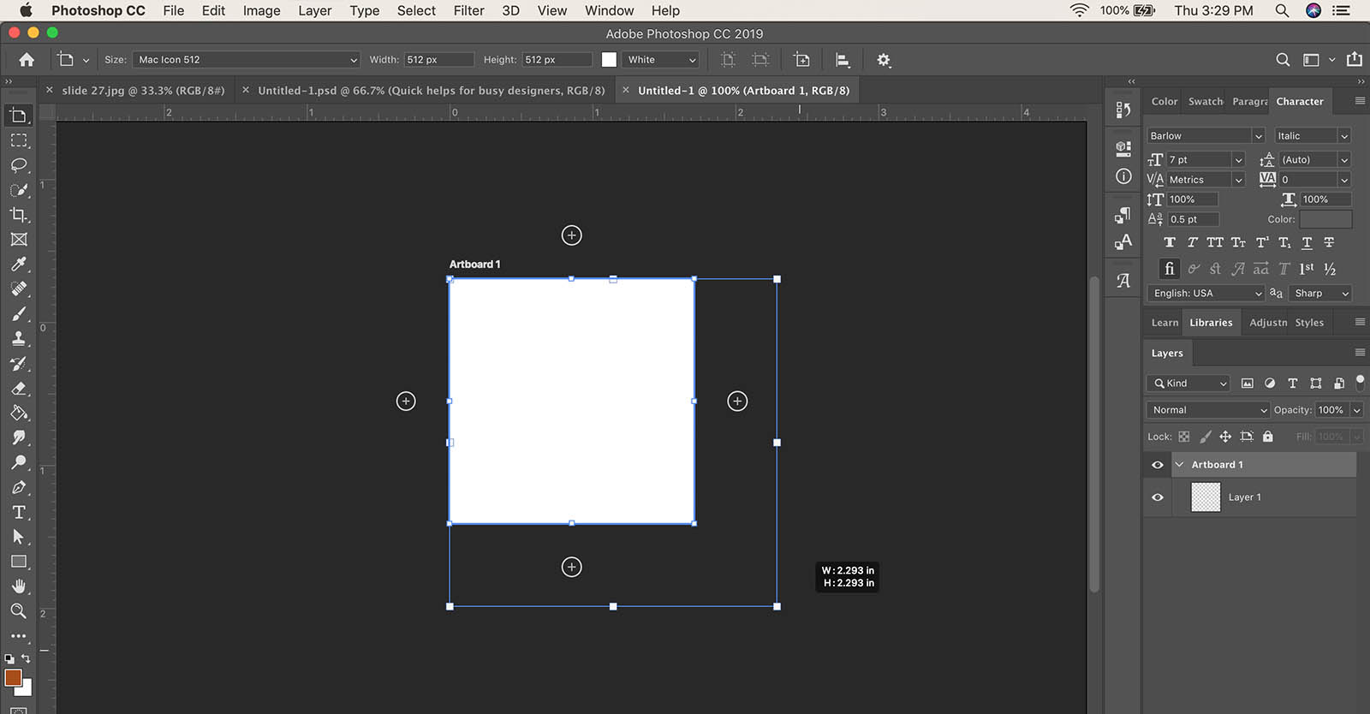
Task: Open the Mac Icon 512 size dropdown
Action: pyautogui.click(x=246, y=60)
